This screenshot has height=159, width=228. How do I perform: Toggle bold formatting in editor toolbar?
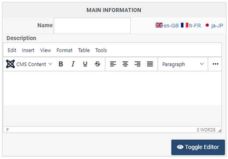tap(61, 64)
